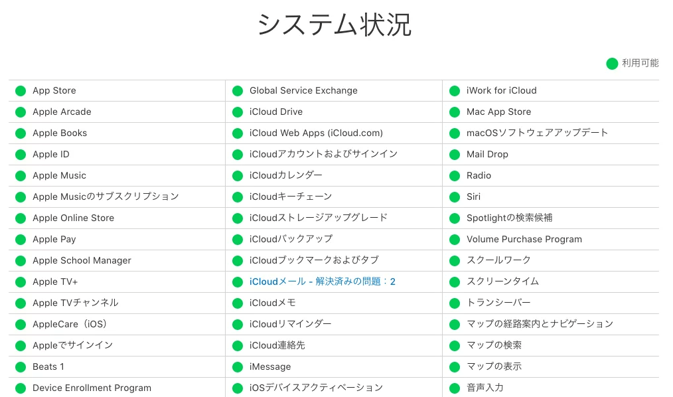
Task: Click the status dot next to Siri
Action: 455,197
